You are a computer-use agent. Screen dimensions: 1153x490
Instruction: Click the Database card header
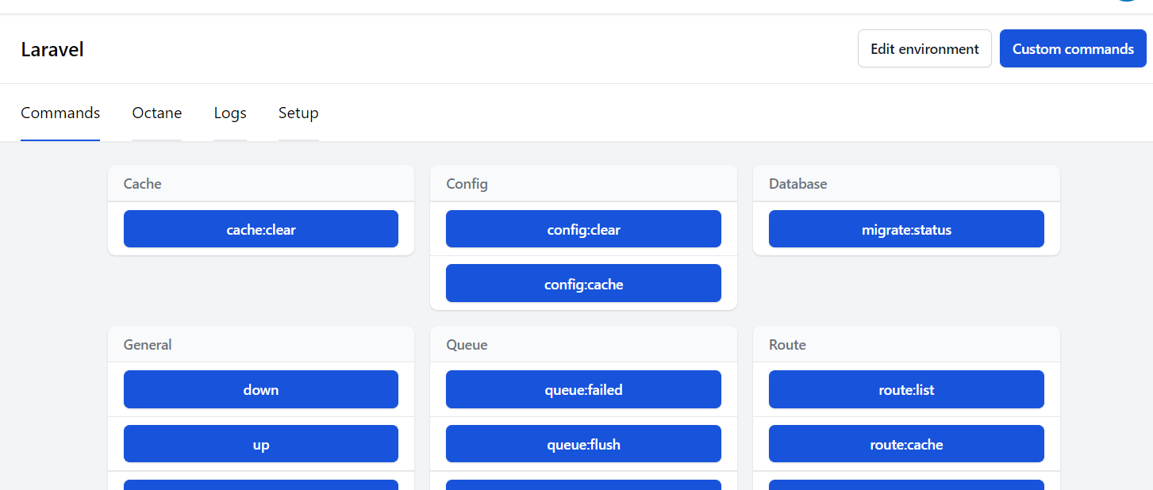pos(906,183)
